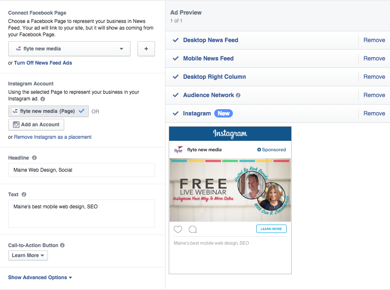Toggle the Desktop Right Column checkmark
This screenshot has height=290, width=390.
pyautogui.click(x=175, y=77)
